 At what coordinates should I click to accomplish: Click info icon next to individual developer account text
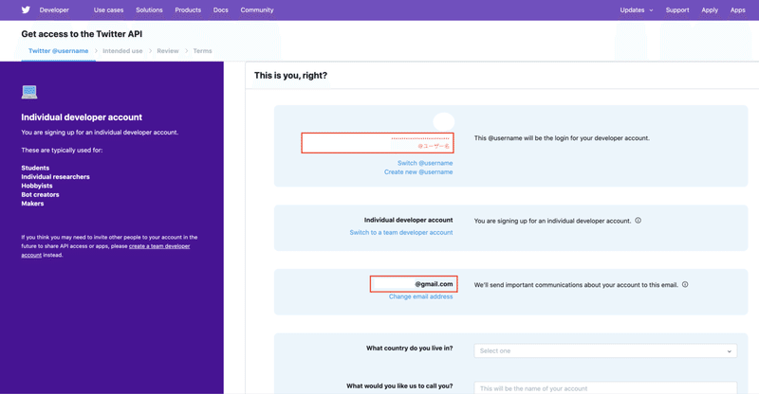(638, 221)
